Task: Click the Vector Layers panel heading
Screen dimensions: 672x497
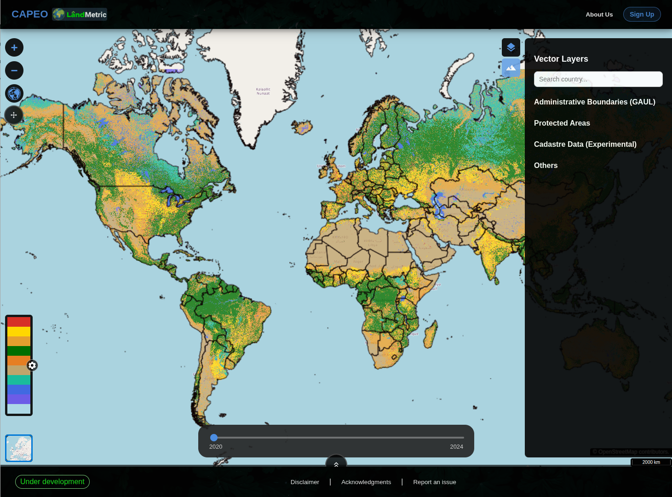Action: 561,59
